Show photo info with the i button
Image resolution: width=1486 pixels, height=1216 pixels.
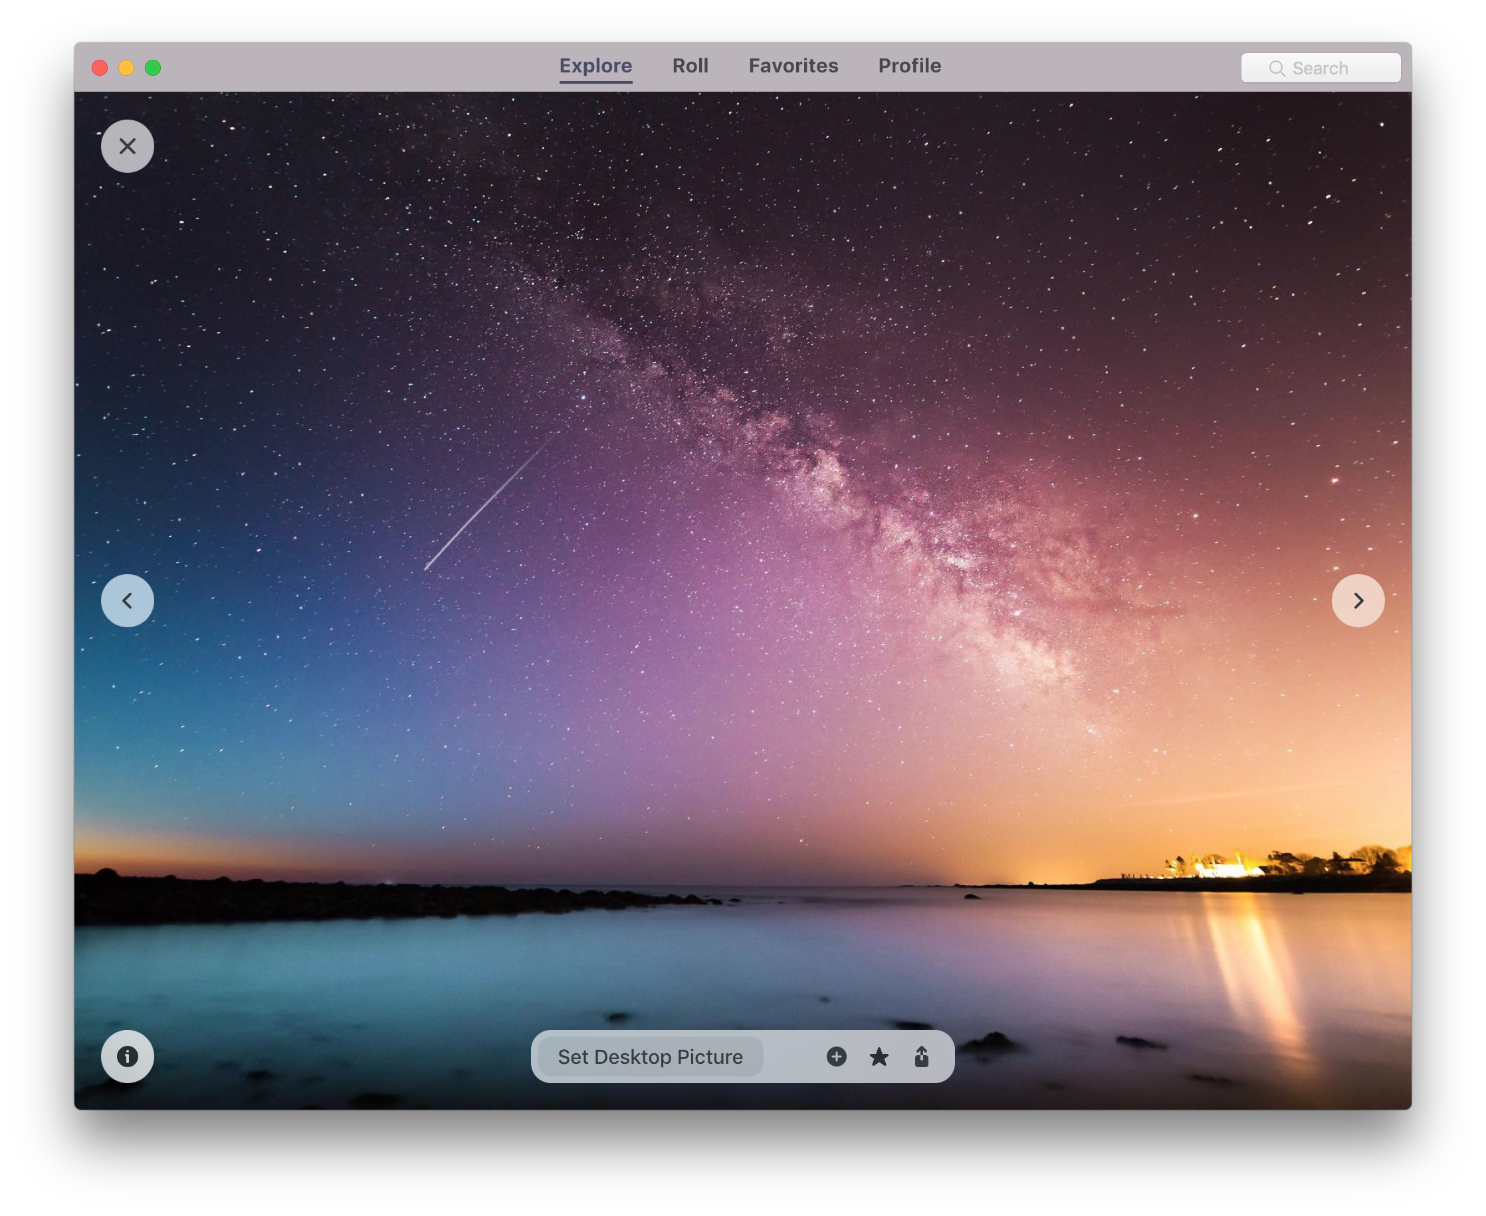128,1057
